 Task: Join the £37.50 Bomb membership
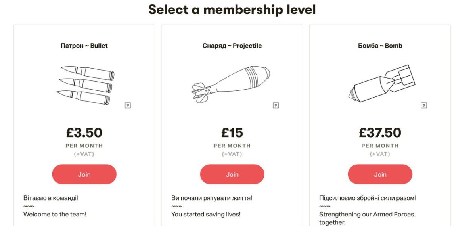(380, 174)
